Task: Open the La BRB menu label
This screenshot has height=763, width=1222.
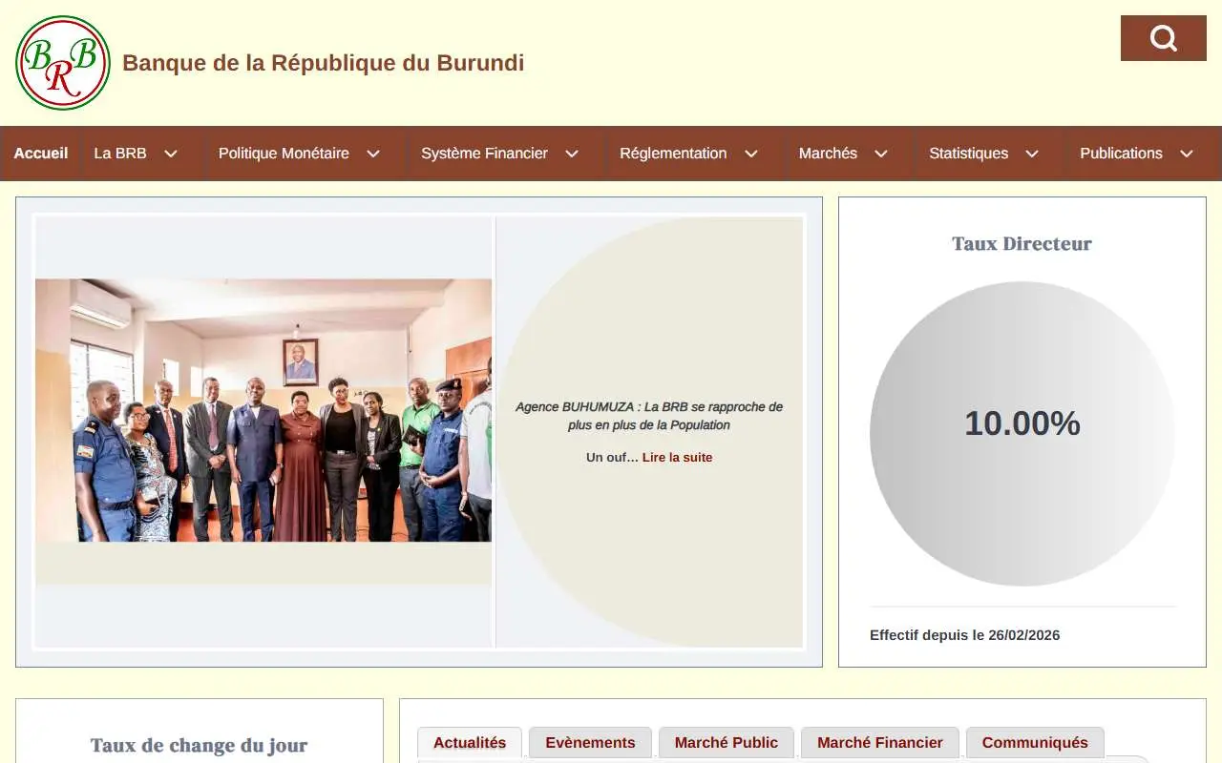Action: (120, 154)
